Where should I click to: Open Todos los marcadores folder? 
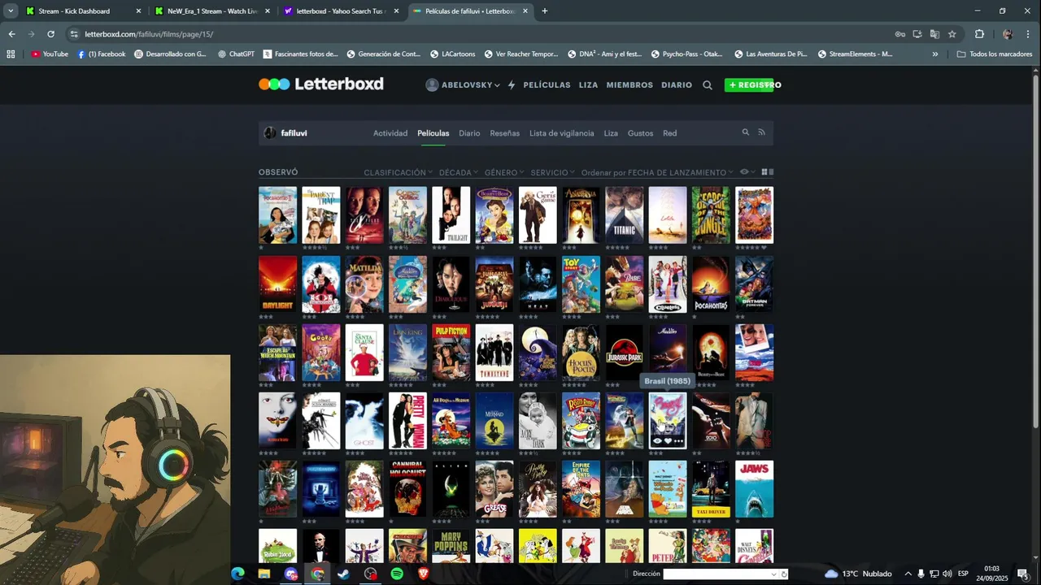point(995,54)
